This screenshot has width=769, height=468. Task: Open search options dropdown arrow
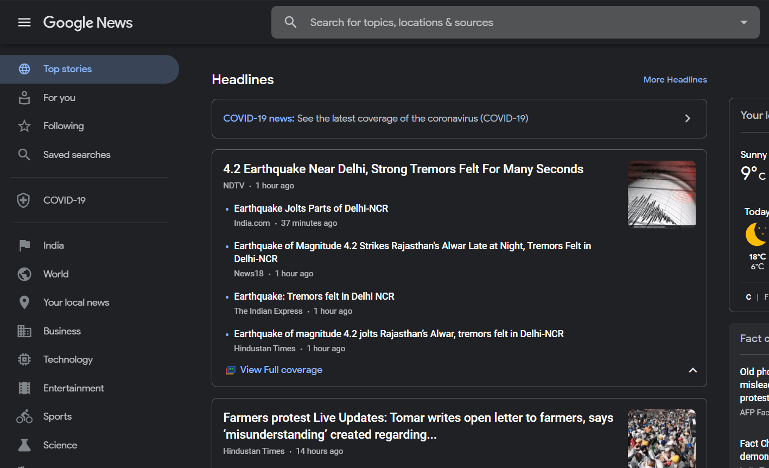point(743,22)
